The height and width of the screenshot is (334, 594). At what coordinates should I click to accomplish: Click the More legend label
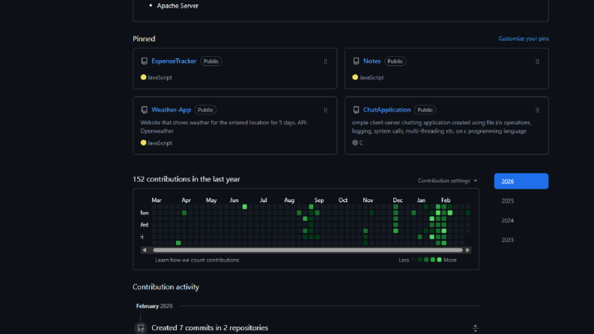point(450,260)
